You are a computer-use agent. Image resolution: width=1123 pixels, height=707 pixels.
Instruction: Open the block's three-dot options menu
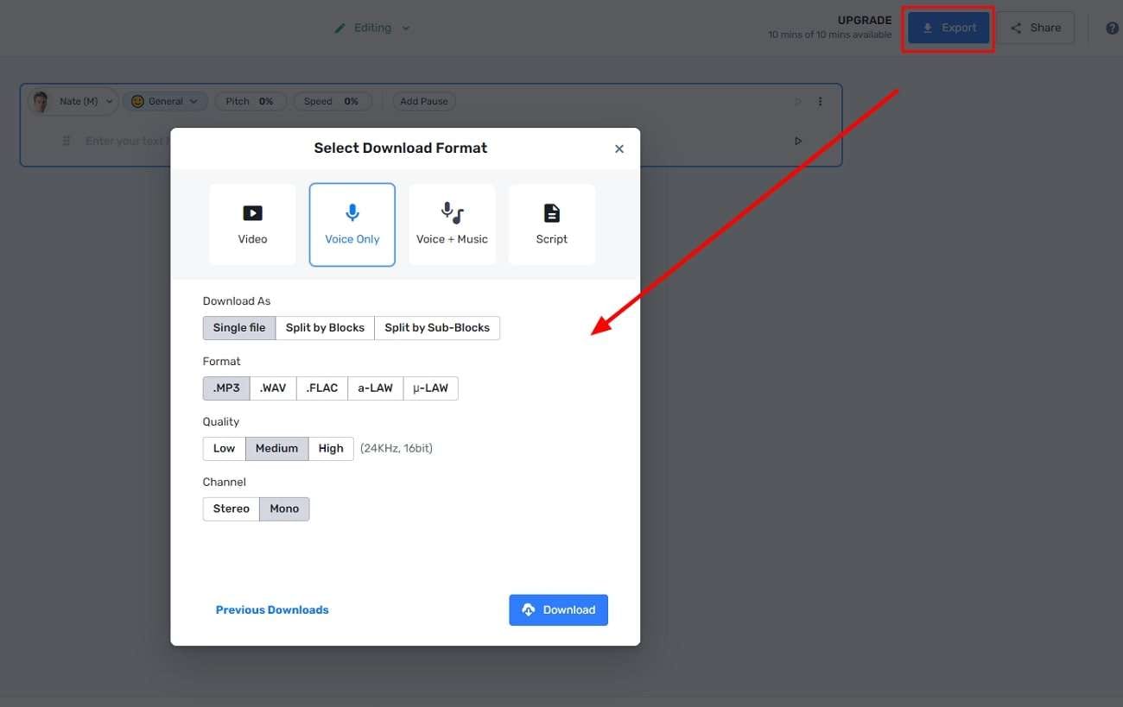820,102
